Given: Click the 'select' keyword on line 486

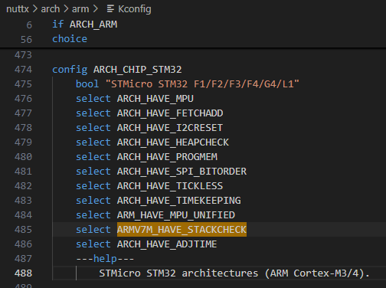Looking at the screenshot, I should coord(93,244).
